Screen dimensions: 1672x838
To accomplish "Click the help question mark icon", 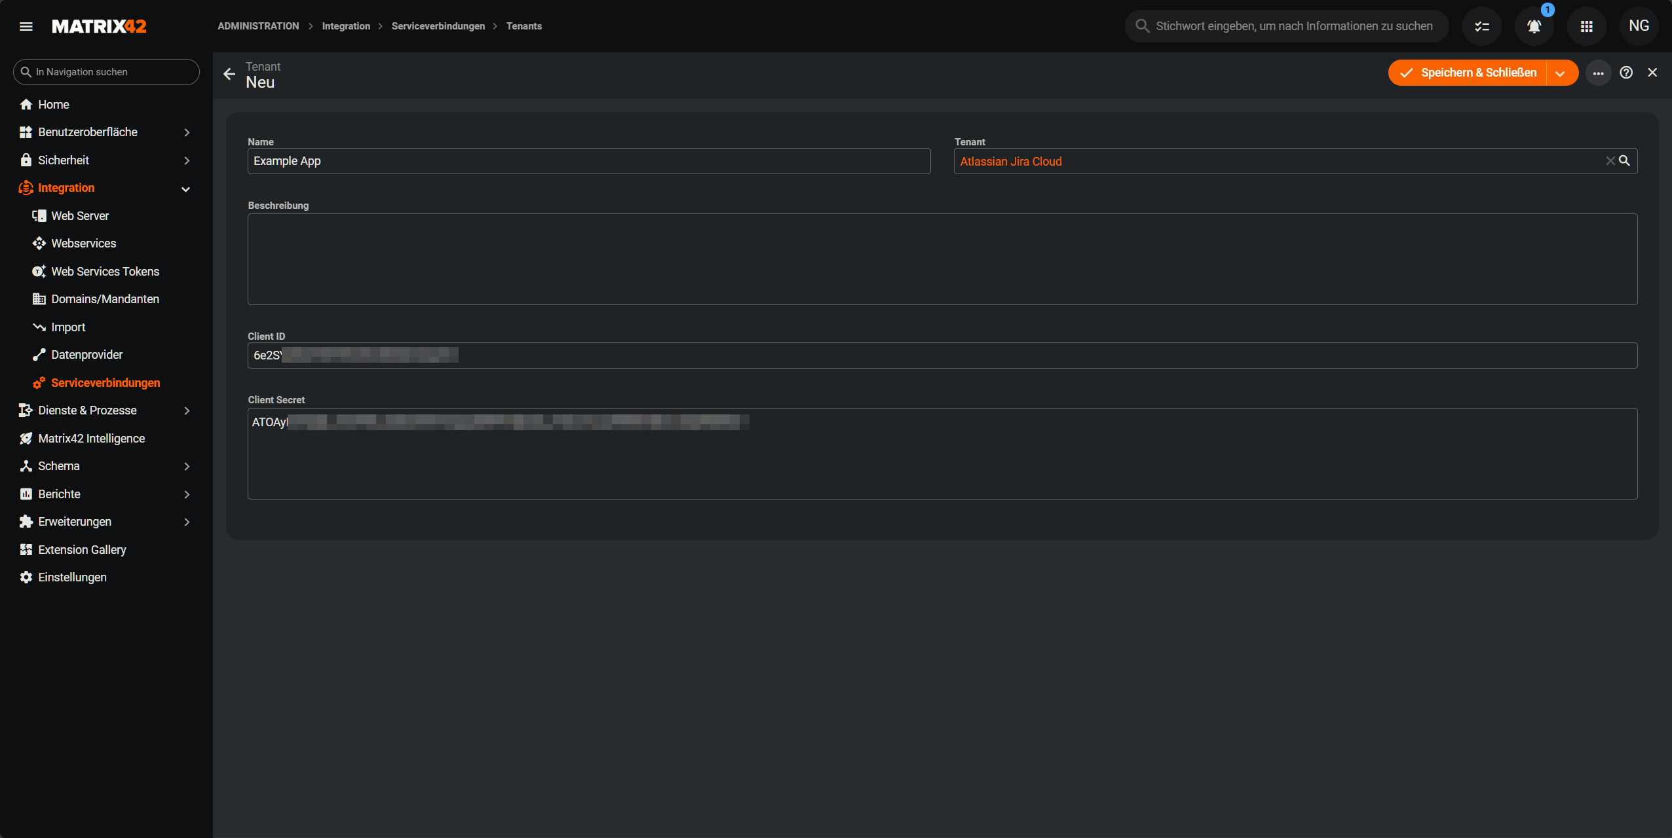I will [1626, 73].
